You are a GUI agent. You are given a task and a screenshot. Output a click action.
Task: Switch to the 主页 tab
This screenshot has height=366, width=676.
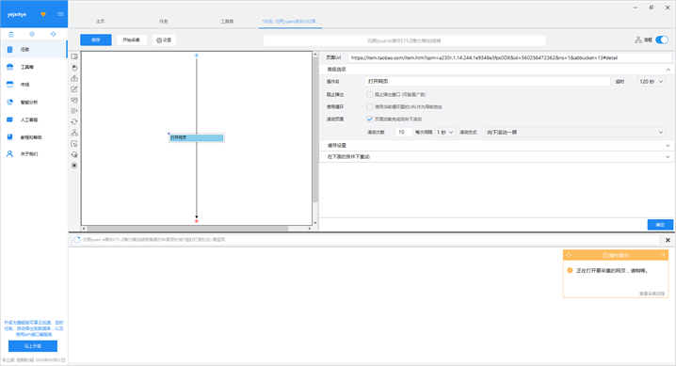tap(100, 21)
